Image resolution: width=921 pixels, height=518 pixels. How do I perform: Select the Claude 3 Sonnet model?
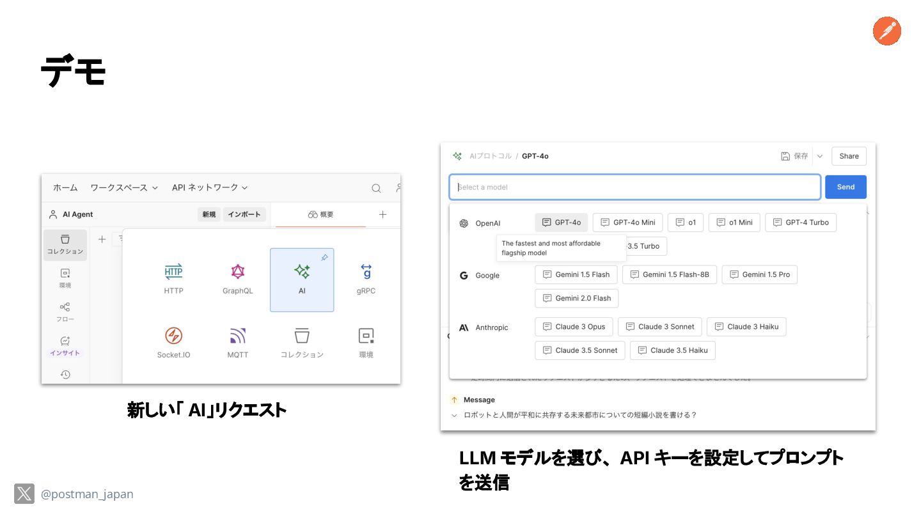pyautogui.click(x=660, y=327)
